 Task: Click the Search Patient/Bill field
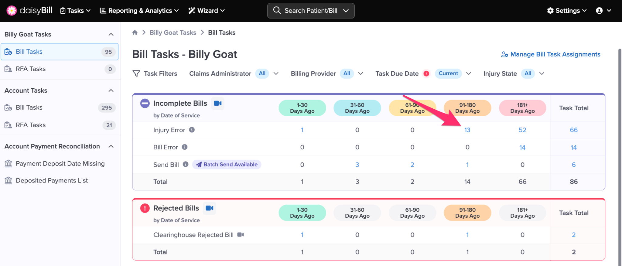click(x=311, y=11)
